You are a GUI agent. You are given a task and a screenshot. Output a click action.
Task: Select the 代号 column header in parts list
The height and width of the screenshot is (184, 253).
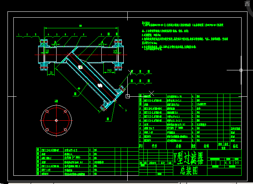[x=154, y=146]
